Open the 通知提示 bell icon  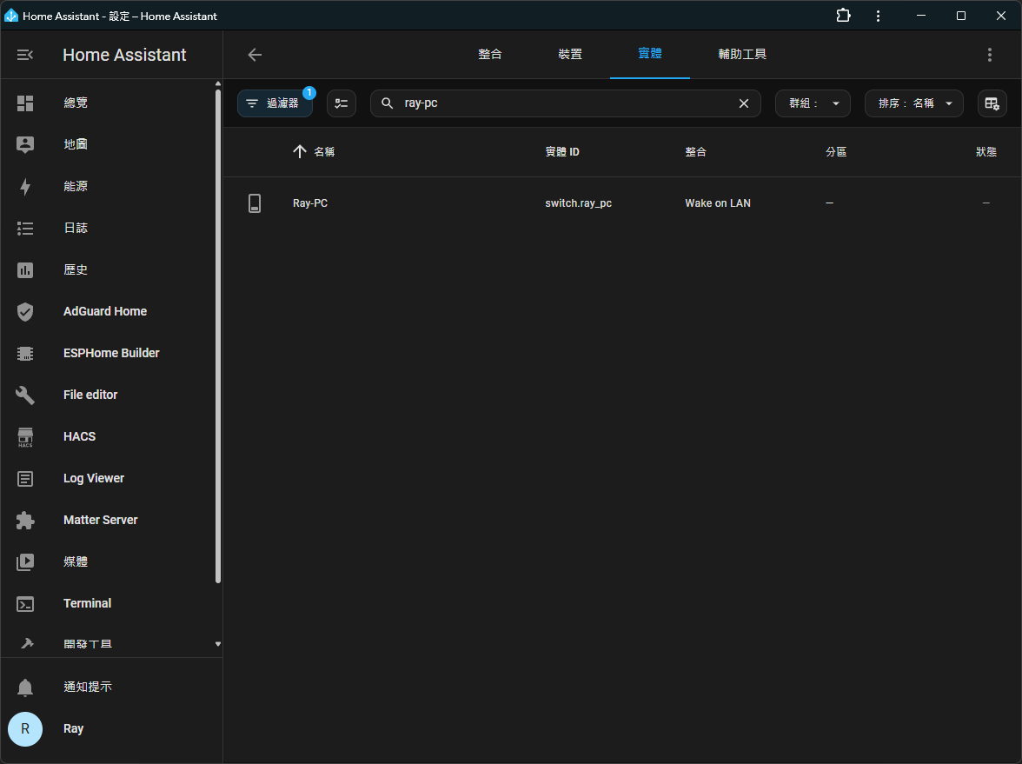pyautogui.click(x=24, y=687)
